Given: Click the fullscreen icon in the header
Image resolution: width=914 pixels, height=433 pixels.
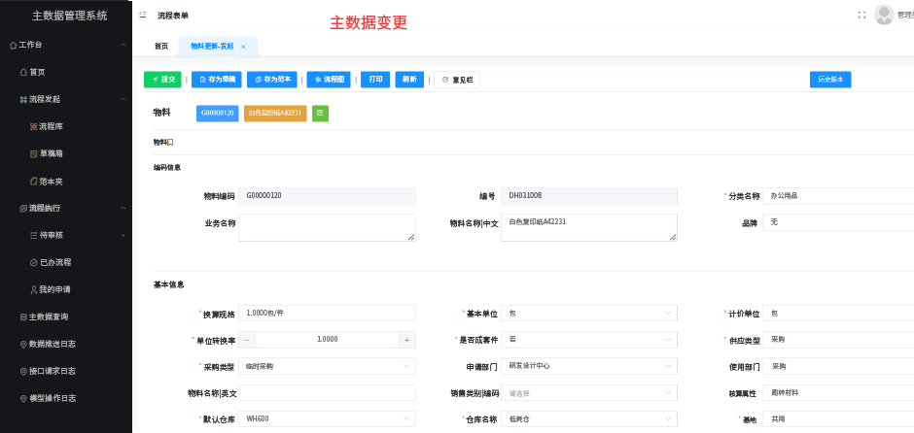Looking at the screenshot, I should [x=861, y=15].
